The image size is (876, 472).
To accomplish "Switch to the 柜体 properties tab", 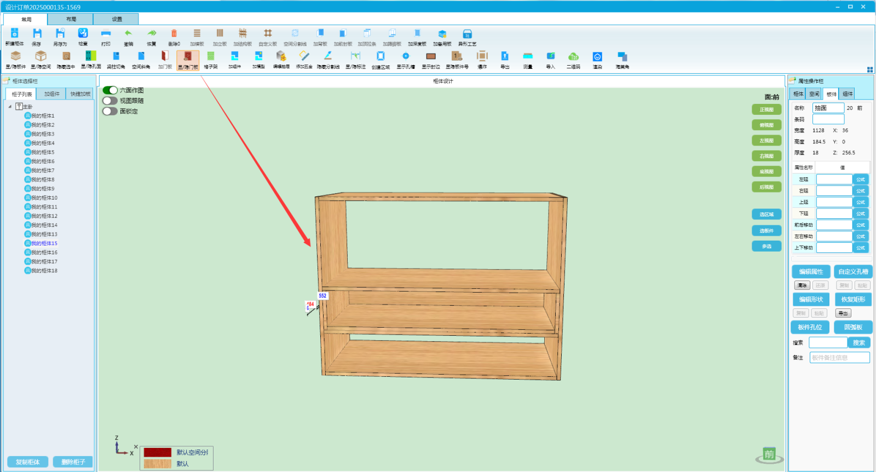I will point(798,94).
